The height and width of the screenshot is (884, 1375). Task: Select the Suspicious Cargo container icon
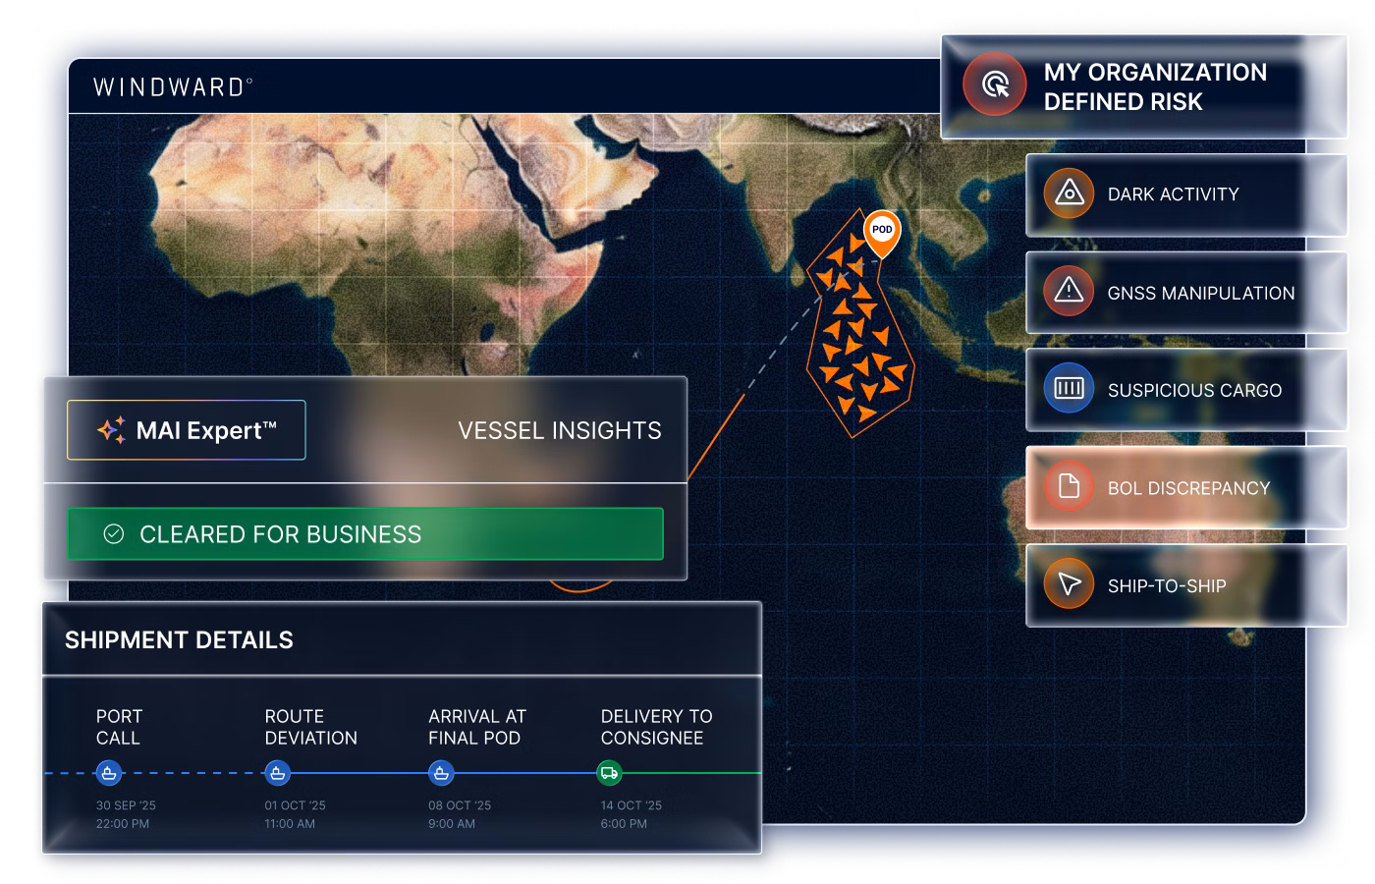click(x=1069, y=389)
